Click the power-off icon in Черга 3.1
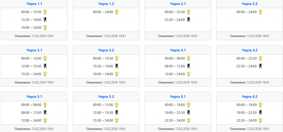Image resolution: width=283 pixels, height=132 pixels. click(45, 66)
